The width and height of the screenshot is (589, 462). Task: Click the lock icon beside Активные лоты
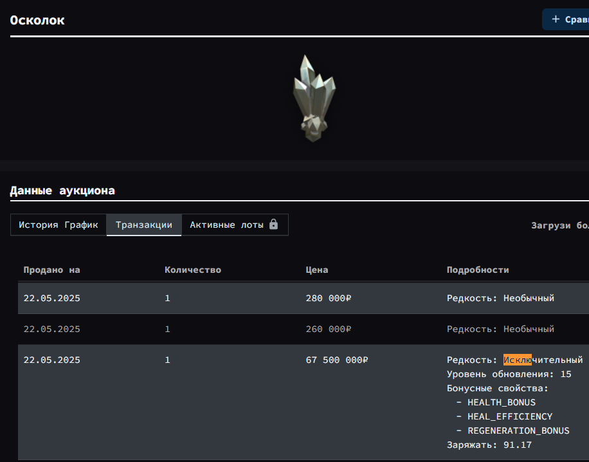point(273,224)
